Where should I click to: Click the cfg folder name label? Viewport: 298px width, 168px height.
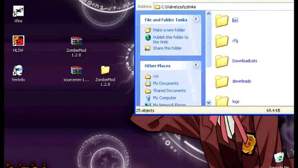point(235,41)
